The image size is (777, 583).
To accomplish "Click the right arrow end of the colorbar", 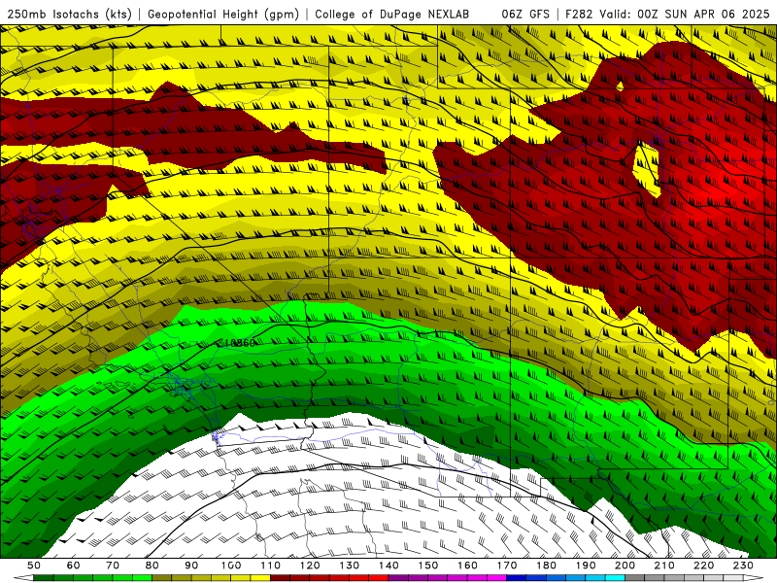I will coord(754,578).
